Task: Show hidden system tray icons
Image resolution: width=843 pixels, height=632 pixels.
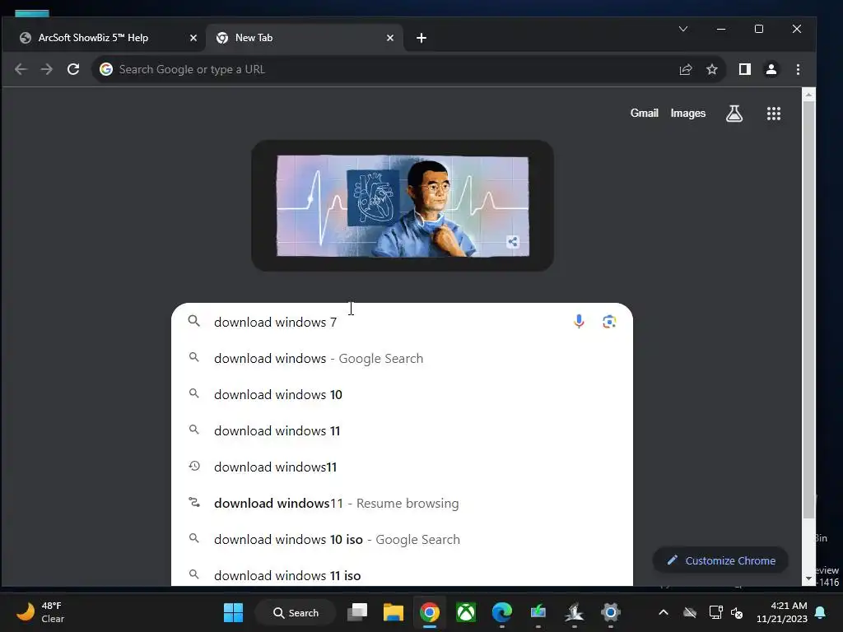Action: tap(664, 612)
